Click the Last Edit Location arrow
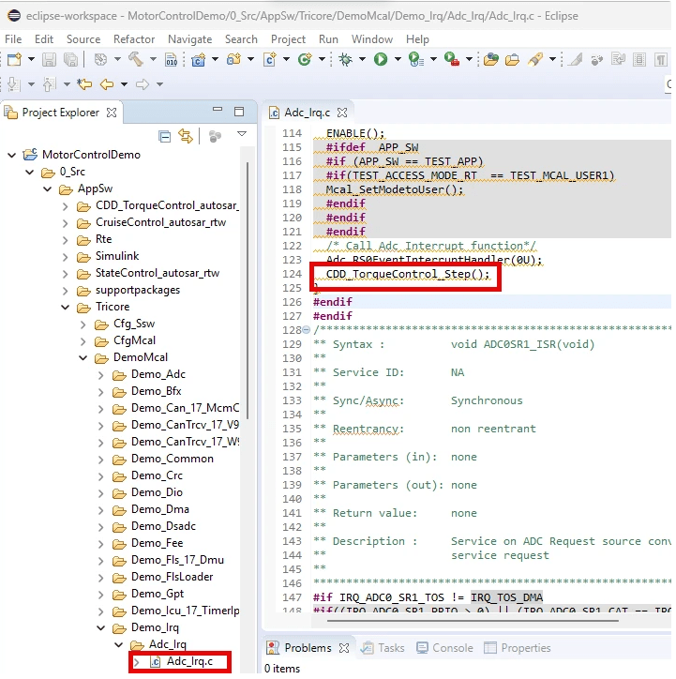 84,84
